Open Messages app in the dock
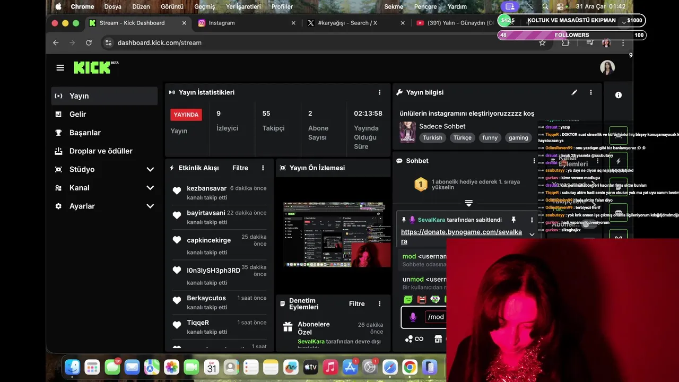This screenshot has width=679, height=382. point(112,367)
